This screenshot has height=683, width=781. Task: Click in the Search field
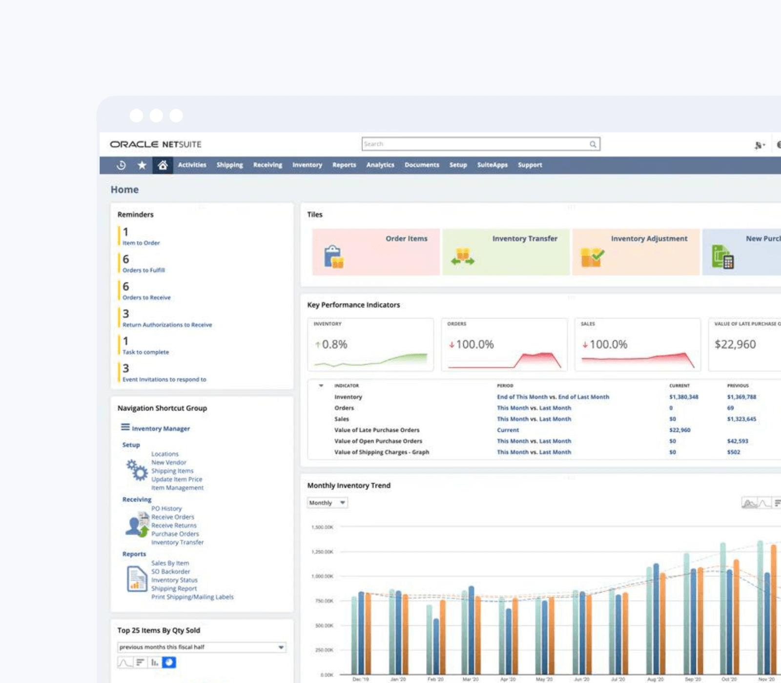click(x=481, y=144)
